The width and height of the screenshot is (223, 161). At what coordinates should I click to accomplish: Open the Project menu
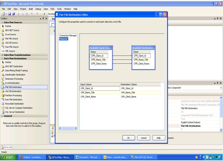click(23, 9)
